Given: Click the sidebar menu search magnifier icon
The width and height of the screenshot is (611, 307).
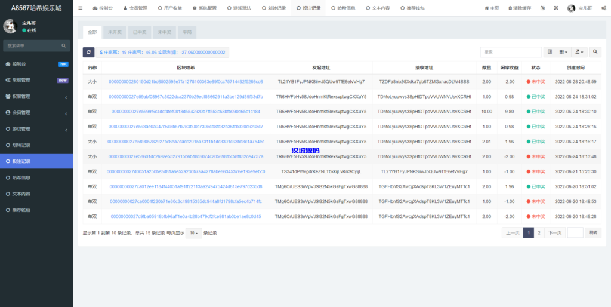Looking at the screenshot, I should pyautogui.click(x=63, y=45).
